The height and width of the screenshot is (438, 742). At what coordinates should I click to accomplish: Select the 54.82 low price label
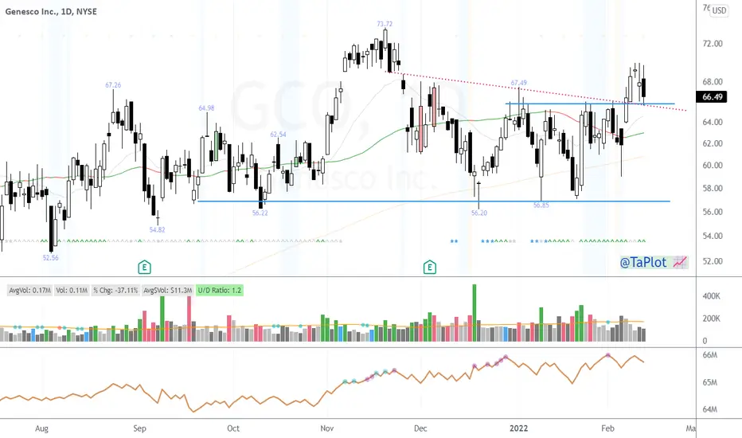tap(157, 229)
